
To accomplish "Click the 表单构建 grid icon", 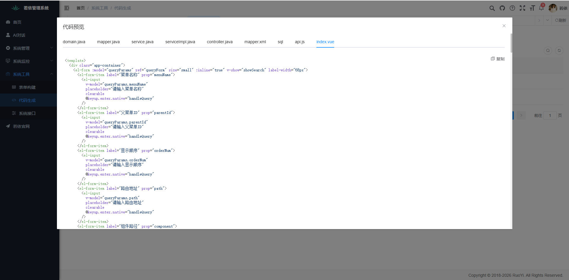I will tap(14, 87).
